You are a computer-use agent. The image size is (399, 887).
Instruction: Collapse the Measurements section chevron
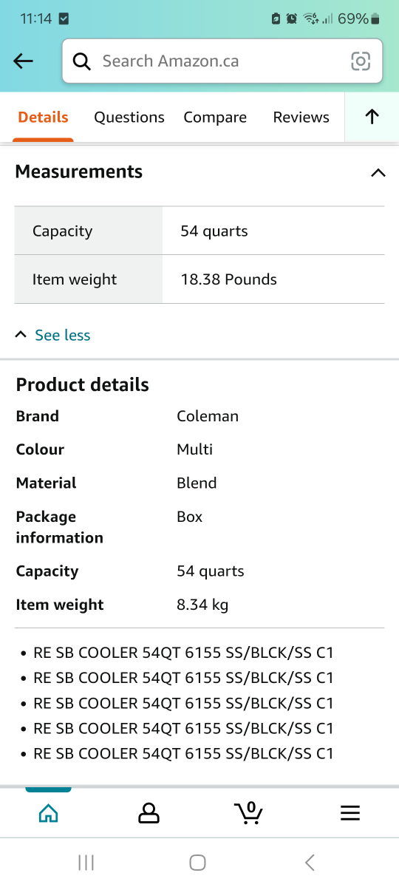378,173
